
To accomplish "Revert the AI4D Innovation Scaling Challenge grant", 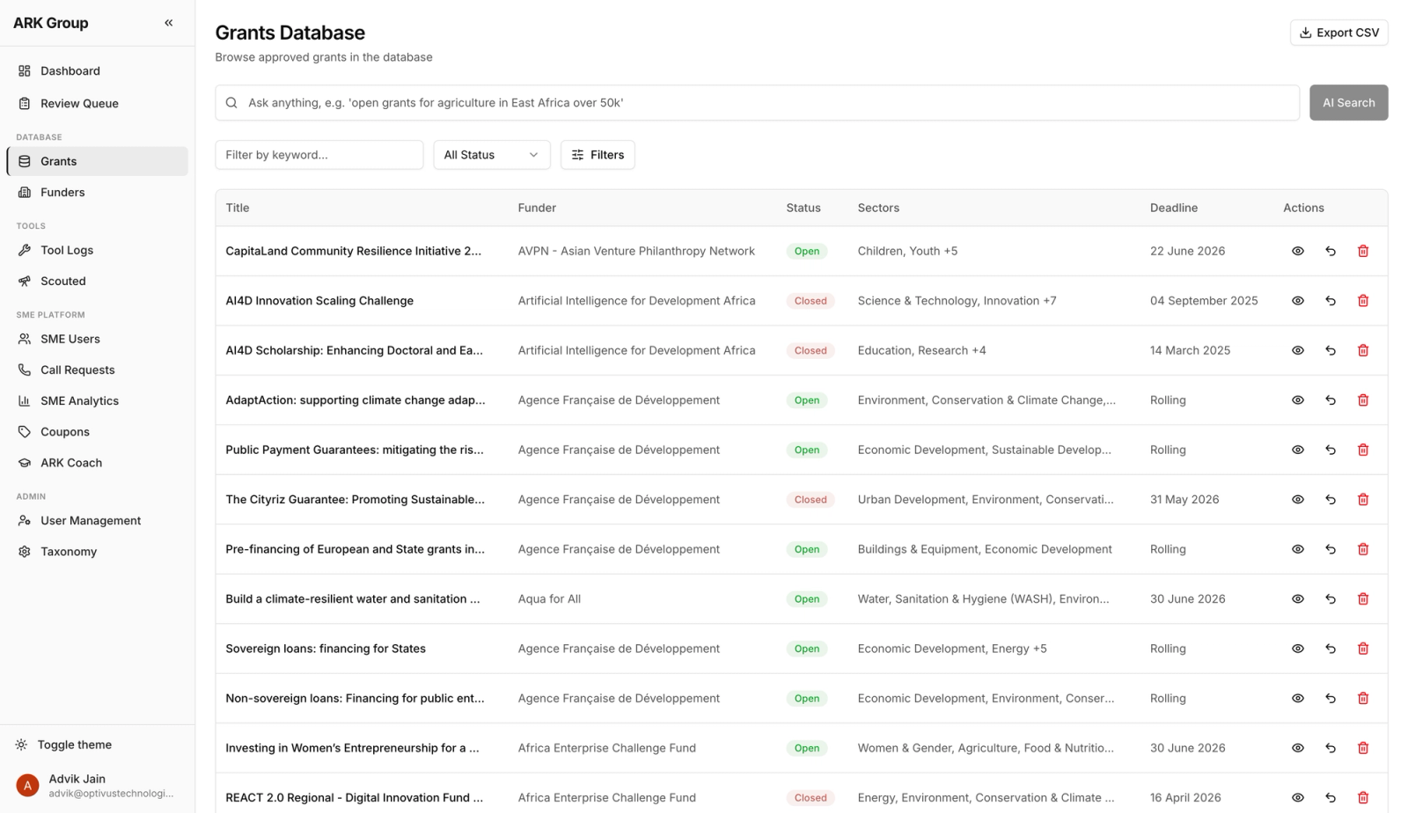I will point(1330,301).
